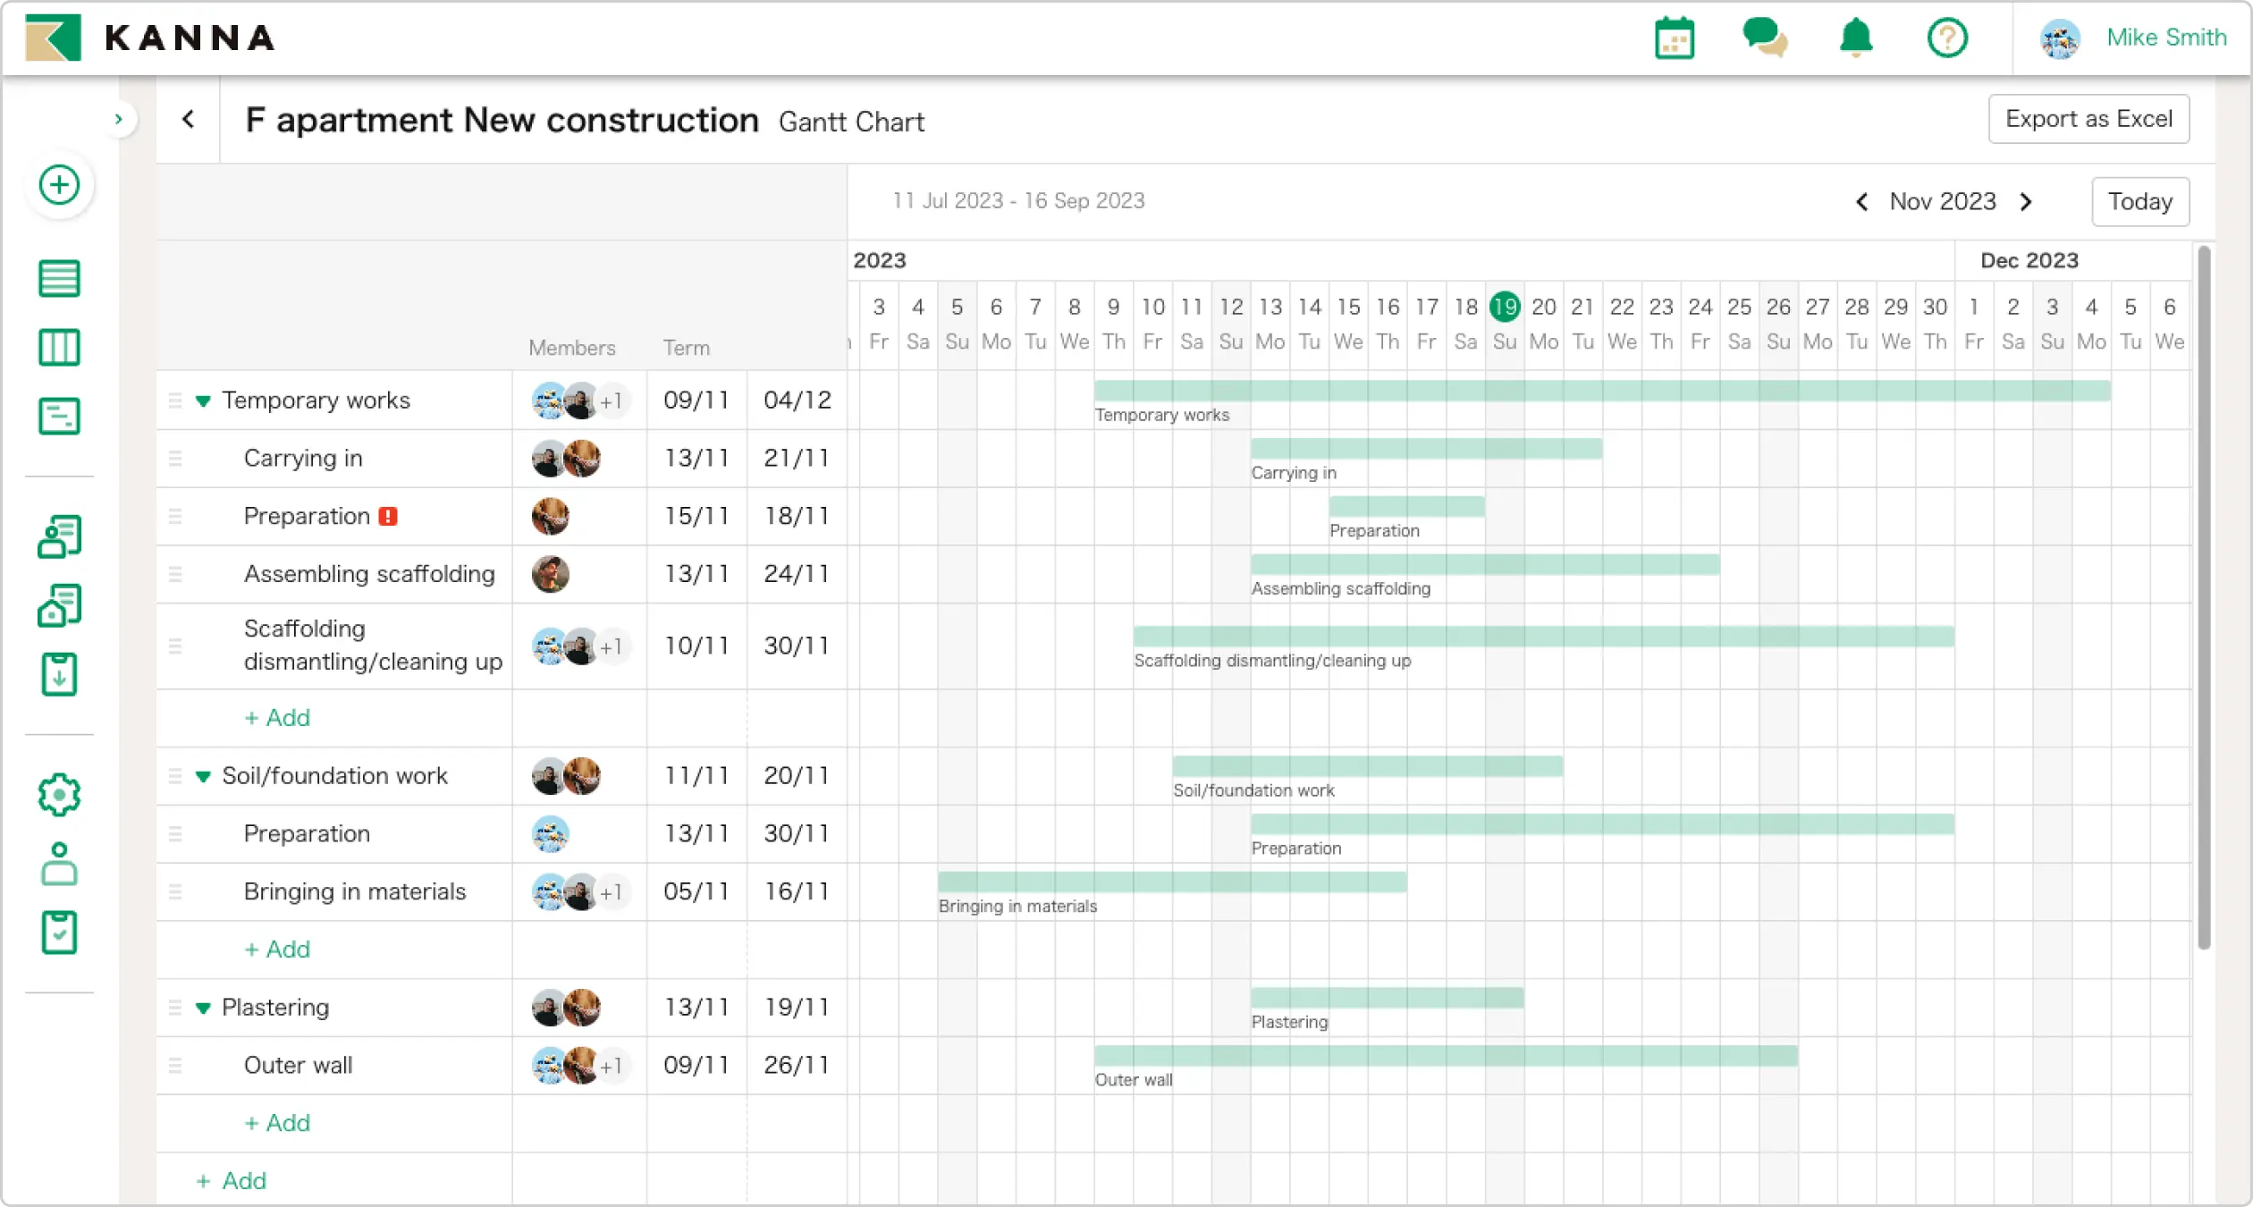Image resolution: width=2253 pixels, height=1207 pixels.
Task: Open the profile person icon in the sidebar
Action: point(59,865)
